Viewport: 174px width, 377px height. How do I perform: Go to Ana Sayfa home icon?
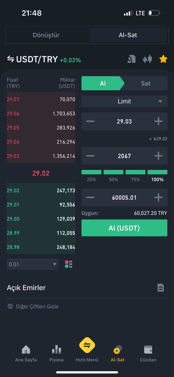(26, 349)
